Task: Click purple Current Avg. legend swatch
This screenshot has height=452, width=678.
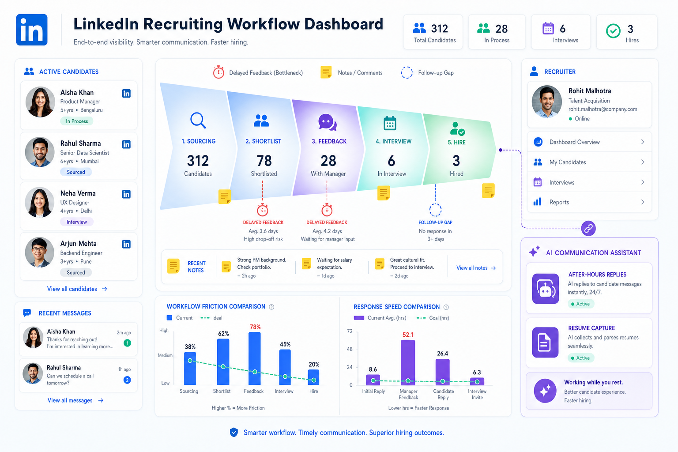Action: 359,318
